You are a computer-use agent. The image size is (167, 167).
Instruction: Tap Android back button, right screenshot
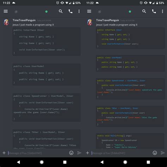tap(102, 162)
